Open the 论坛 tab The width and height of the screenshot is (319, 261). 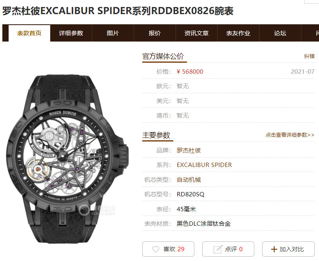(280, 33)
